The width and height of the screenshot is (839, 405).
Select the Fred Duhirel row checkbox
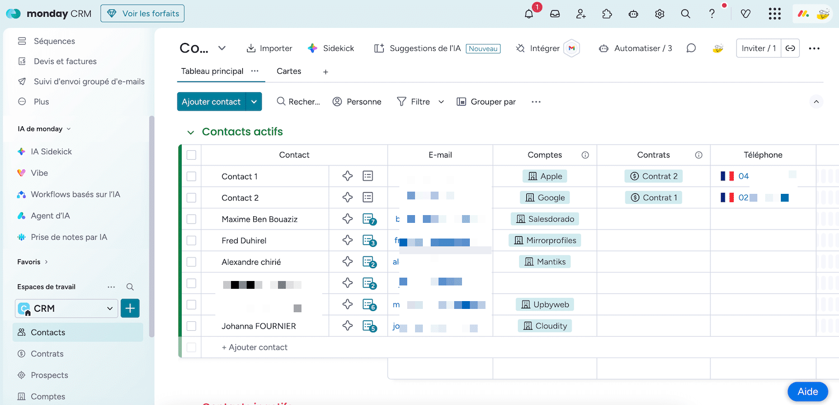pos(191,241)
